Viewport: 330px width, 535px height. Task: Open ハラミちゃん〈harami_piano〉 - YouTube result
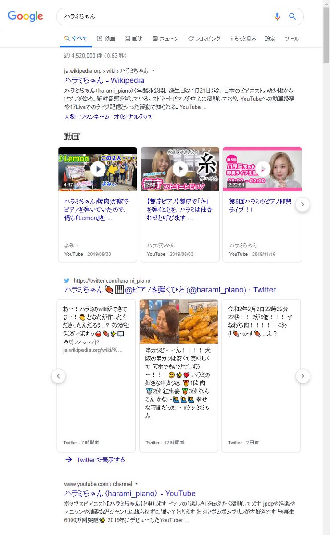(x=130, y=494)
